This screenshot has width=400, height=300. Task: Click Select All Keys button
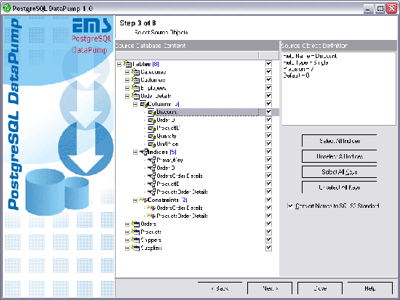pos(340,172)
